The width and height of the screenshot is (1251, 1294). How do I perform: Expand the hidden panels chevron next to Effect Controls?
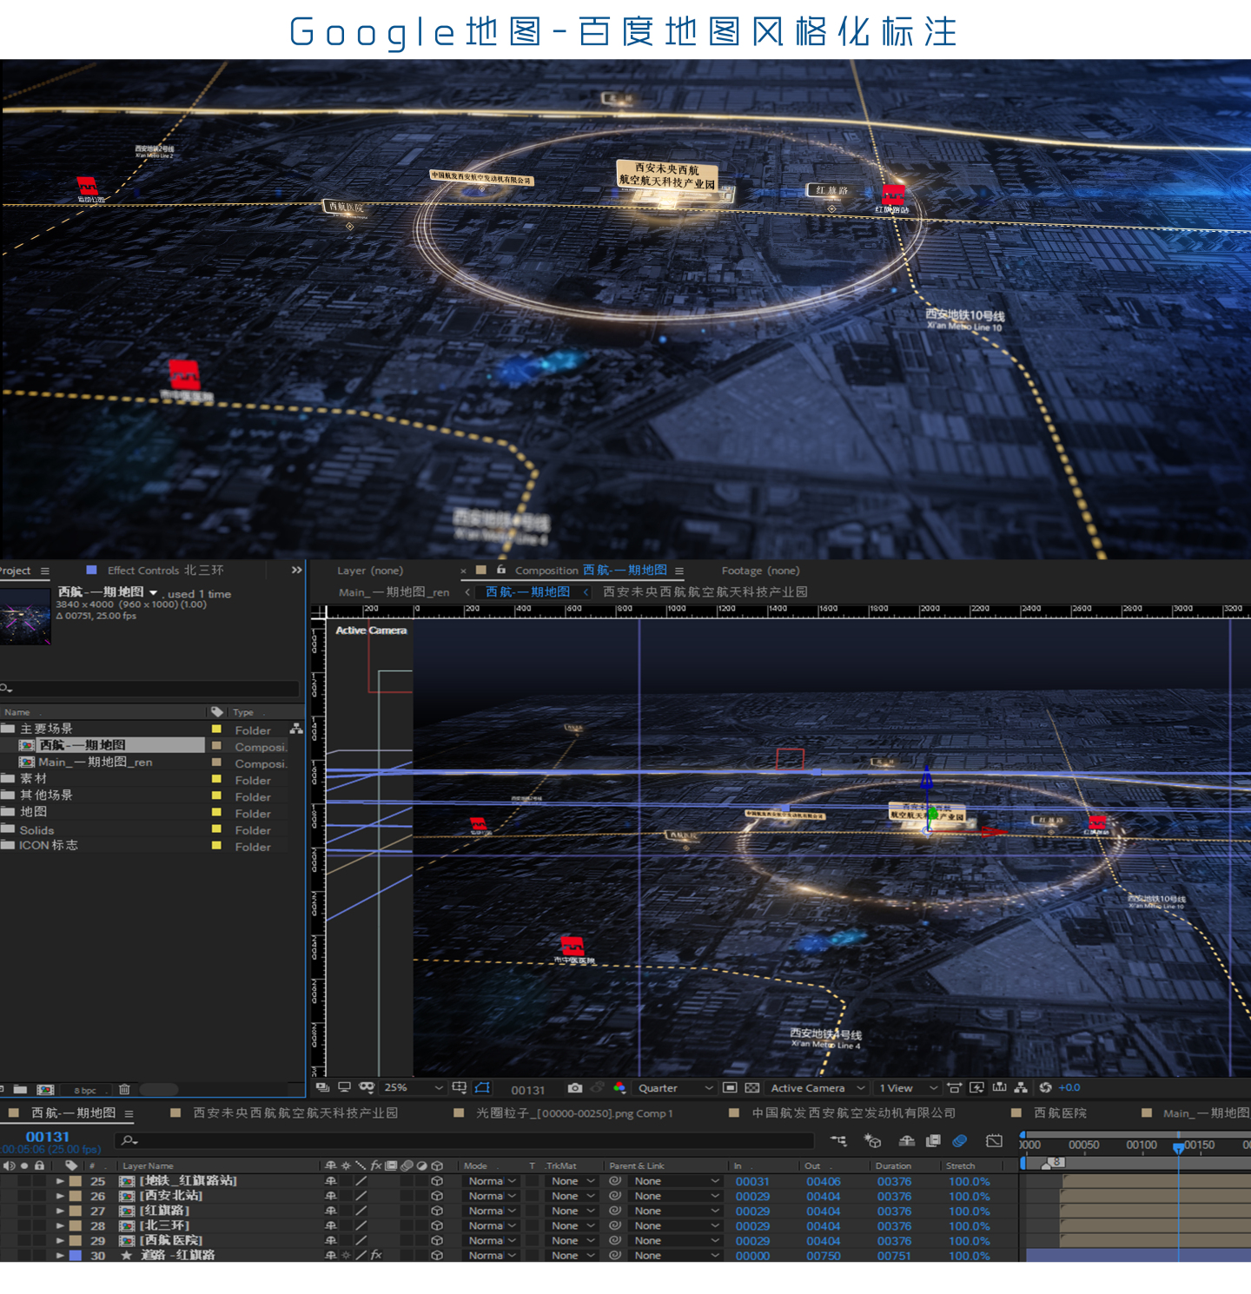click(296, 570)
